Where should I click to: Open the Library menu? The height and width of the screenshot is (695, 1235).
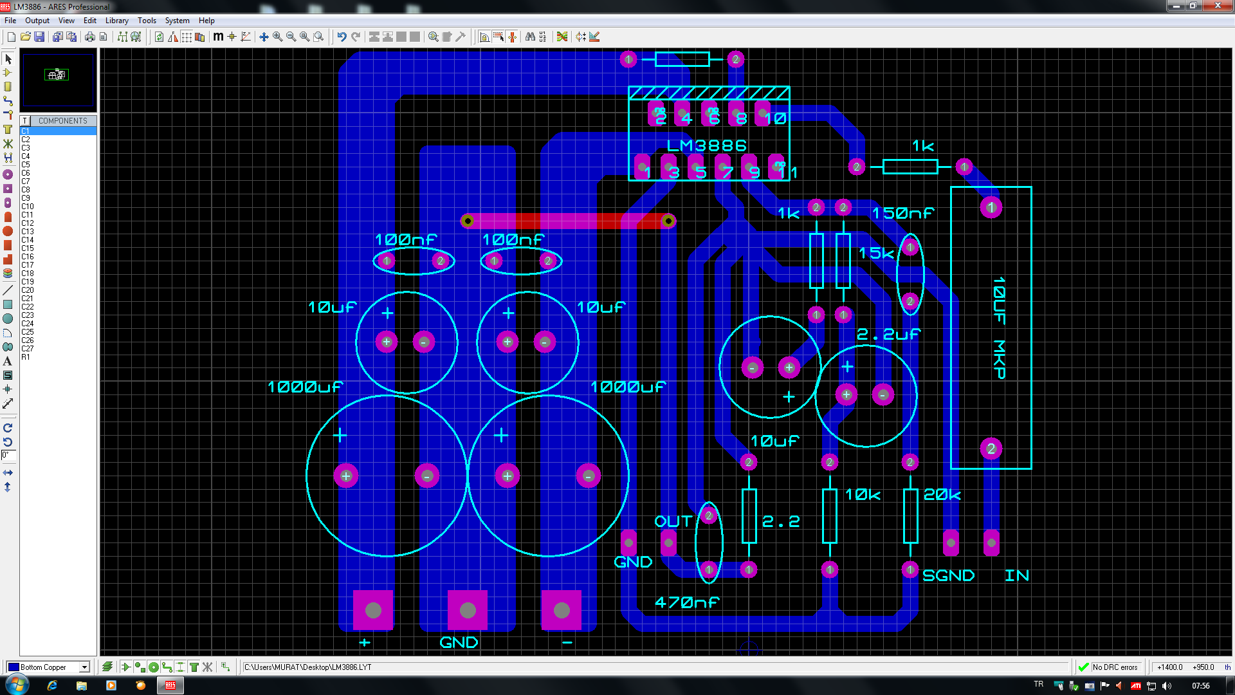116,21
